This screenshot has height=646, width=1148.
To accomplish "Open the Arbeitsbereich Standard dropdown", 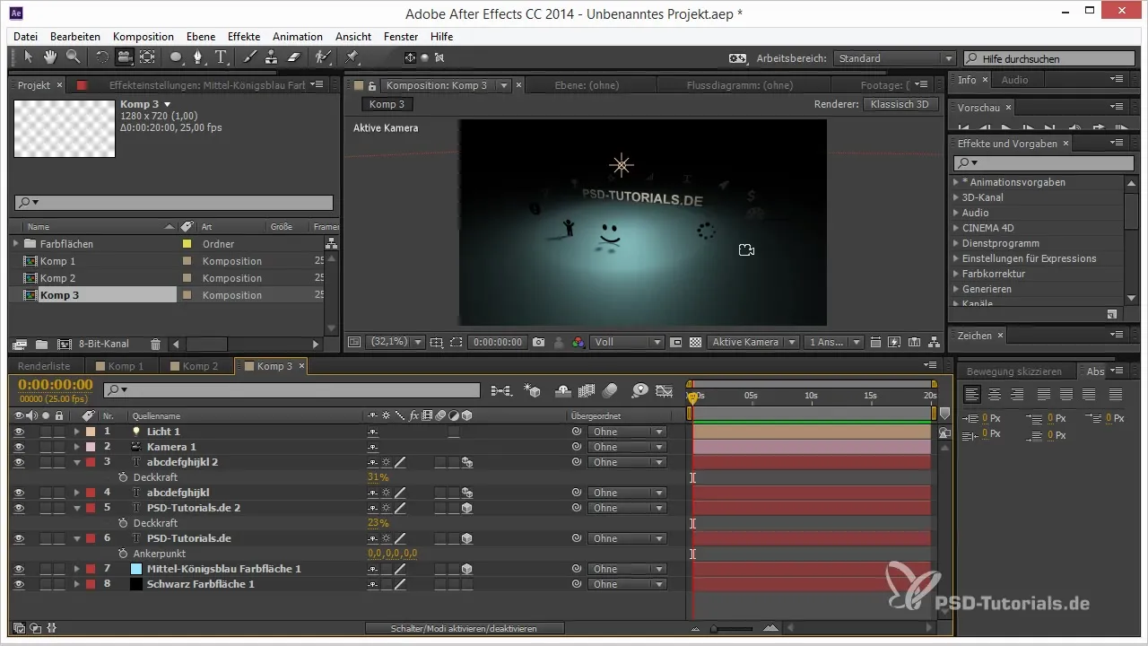I will (x=894, y=58).
